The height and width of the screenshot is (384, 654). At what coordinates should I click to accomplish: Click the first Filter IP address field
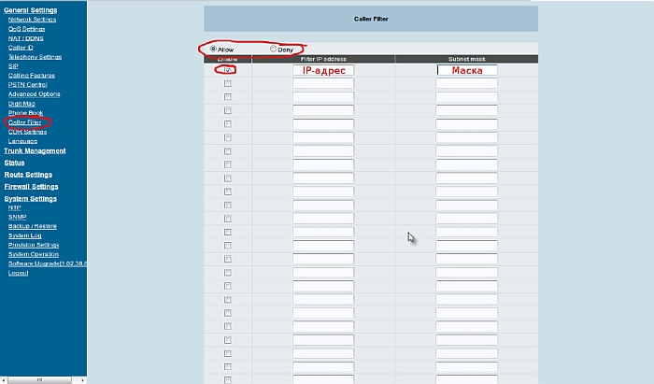(323, 70)
